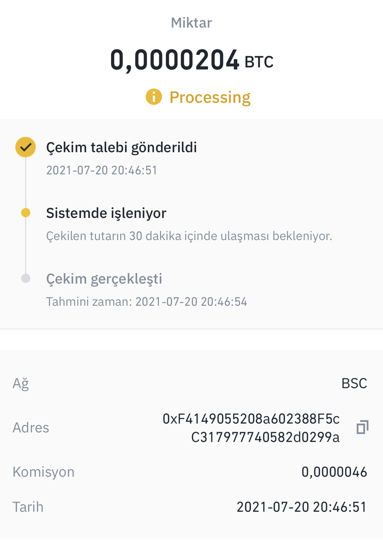The width and height of the screenshot is (383, 540).
Task: Tap the Adres row label
Action: click(31, 428)
